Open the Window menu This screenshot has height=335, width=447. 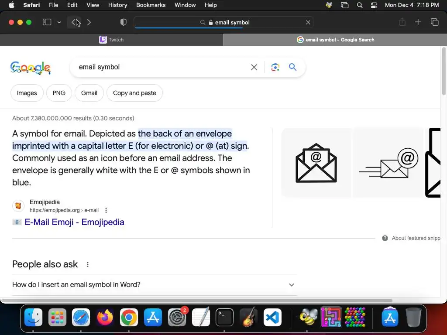click(185, 5)
